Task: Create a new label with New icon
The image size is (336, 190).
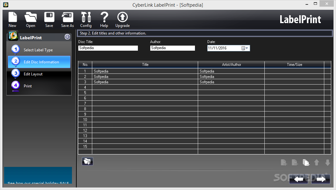Action: 12,20
